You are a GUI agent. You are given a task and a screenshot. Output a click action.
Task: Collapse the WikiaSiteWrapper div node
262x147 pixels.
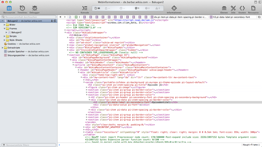tap(65, 33)
